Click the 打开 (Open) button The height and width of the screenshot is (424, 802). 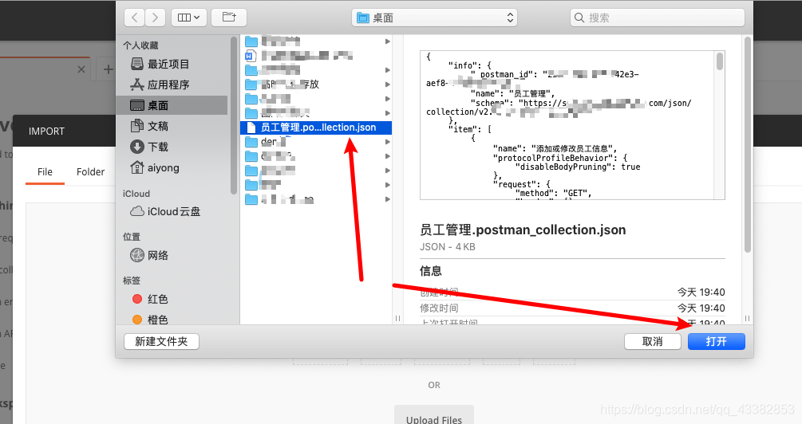tap(716, 341)
